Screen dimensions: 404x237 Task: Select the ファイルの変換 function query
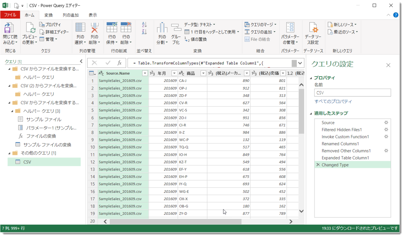[x=41, y=136]
